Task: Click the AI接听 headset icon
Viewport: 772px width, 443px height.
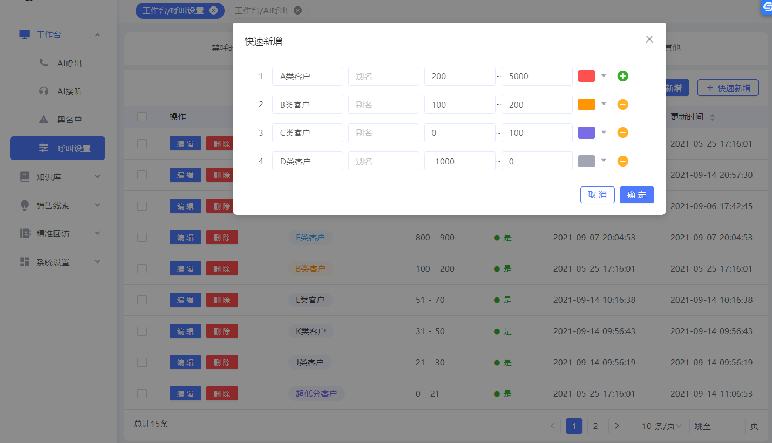Action: 44,91
